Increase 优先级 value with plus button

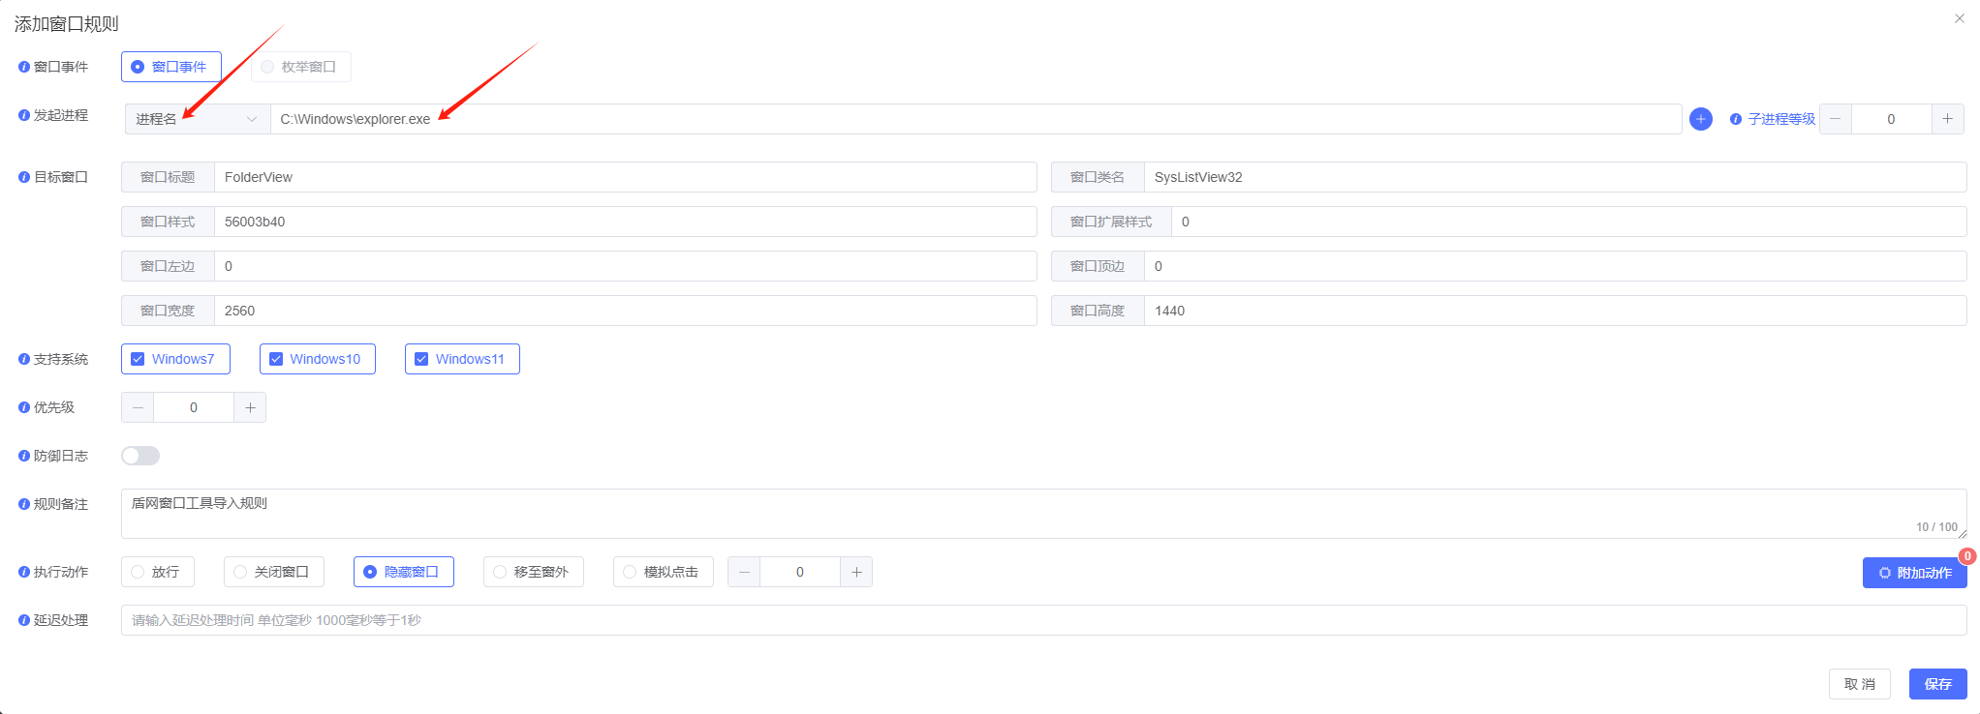[x=250, y=407]
